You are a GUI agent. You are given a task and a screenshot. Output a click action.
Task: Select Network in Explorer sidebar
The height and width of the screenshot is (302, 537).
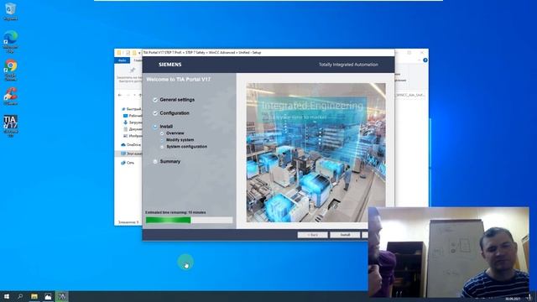tap(128, 163)
